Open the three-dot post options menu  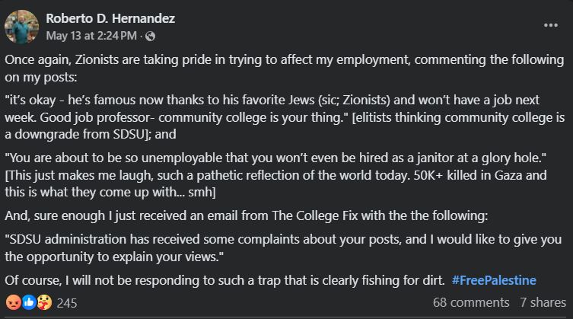pyautogui.click(x=551, y=25)
